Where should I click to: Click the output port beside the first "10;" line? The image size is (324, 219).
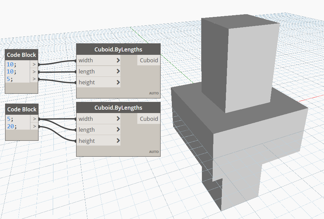[34, 64]
